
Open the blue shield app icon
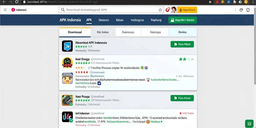coord(67,46)
